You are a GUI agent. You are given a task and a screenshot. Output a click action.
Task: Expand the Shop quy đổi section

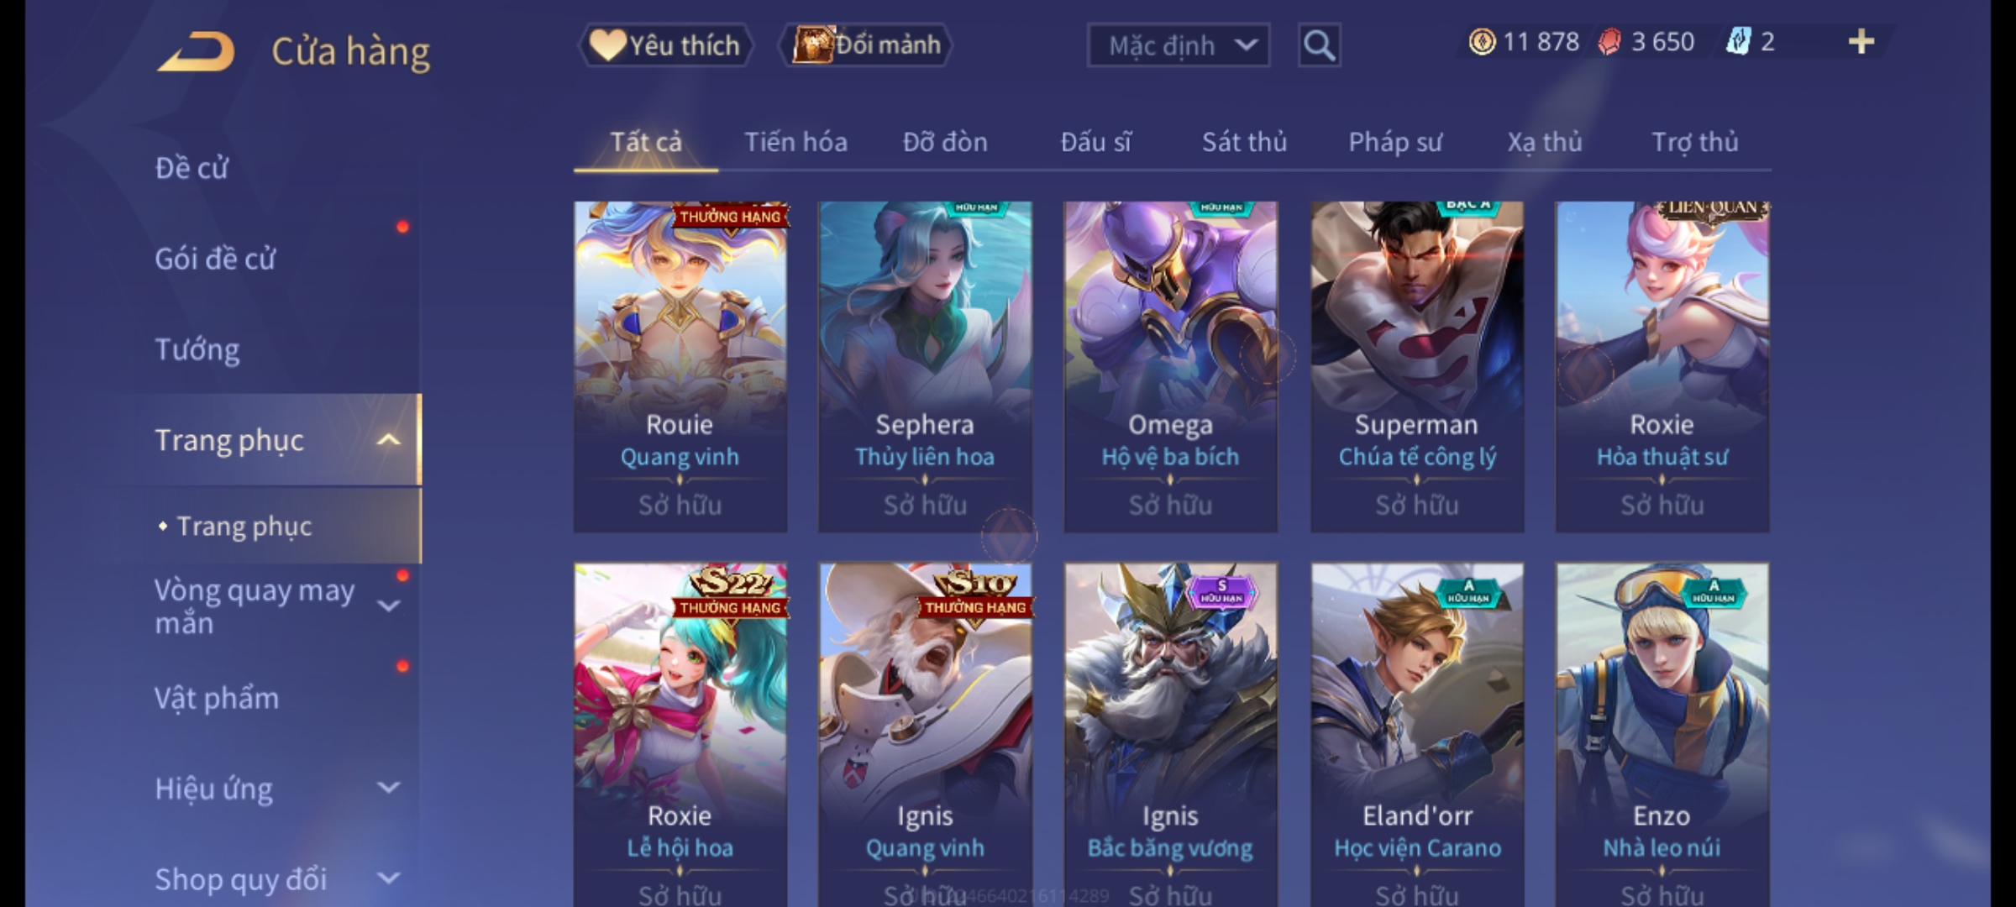tap(388, 878)
